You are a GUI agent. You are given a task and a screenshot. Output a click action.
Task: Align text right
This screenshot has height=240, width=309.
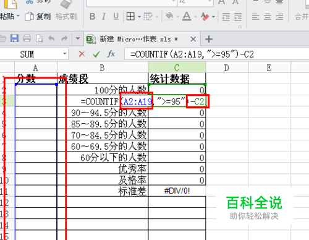(279, 17)
